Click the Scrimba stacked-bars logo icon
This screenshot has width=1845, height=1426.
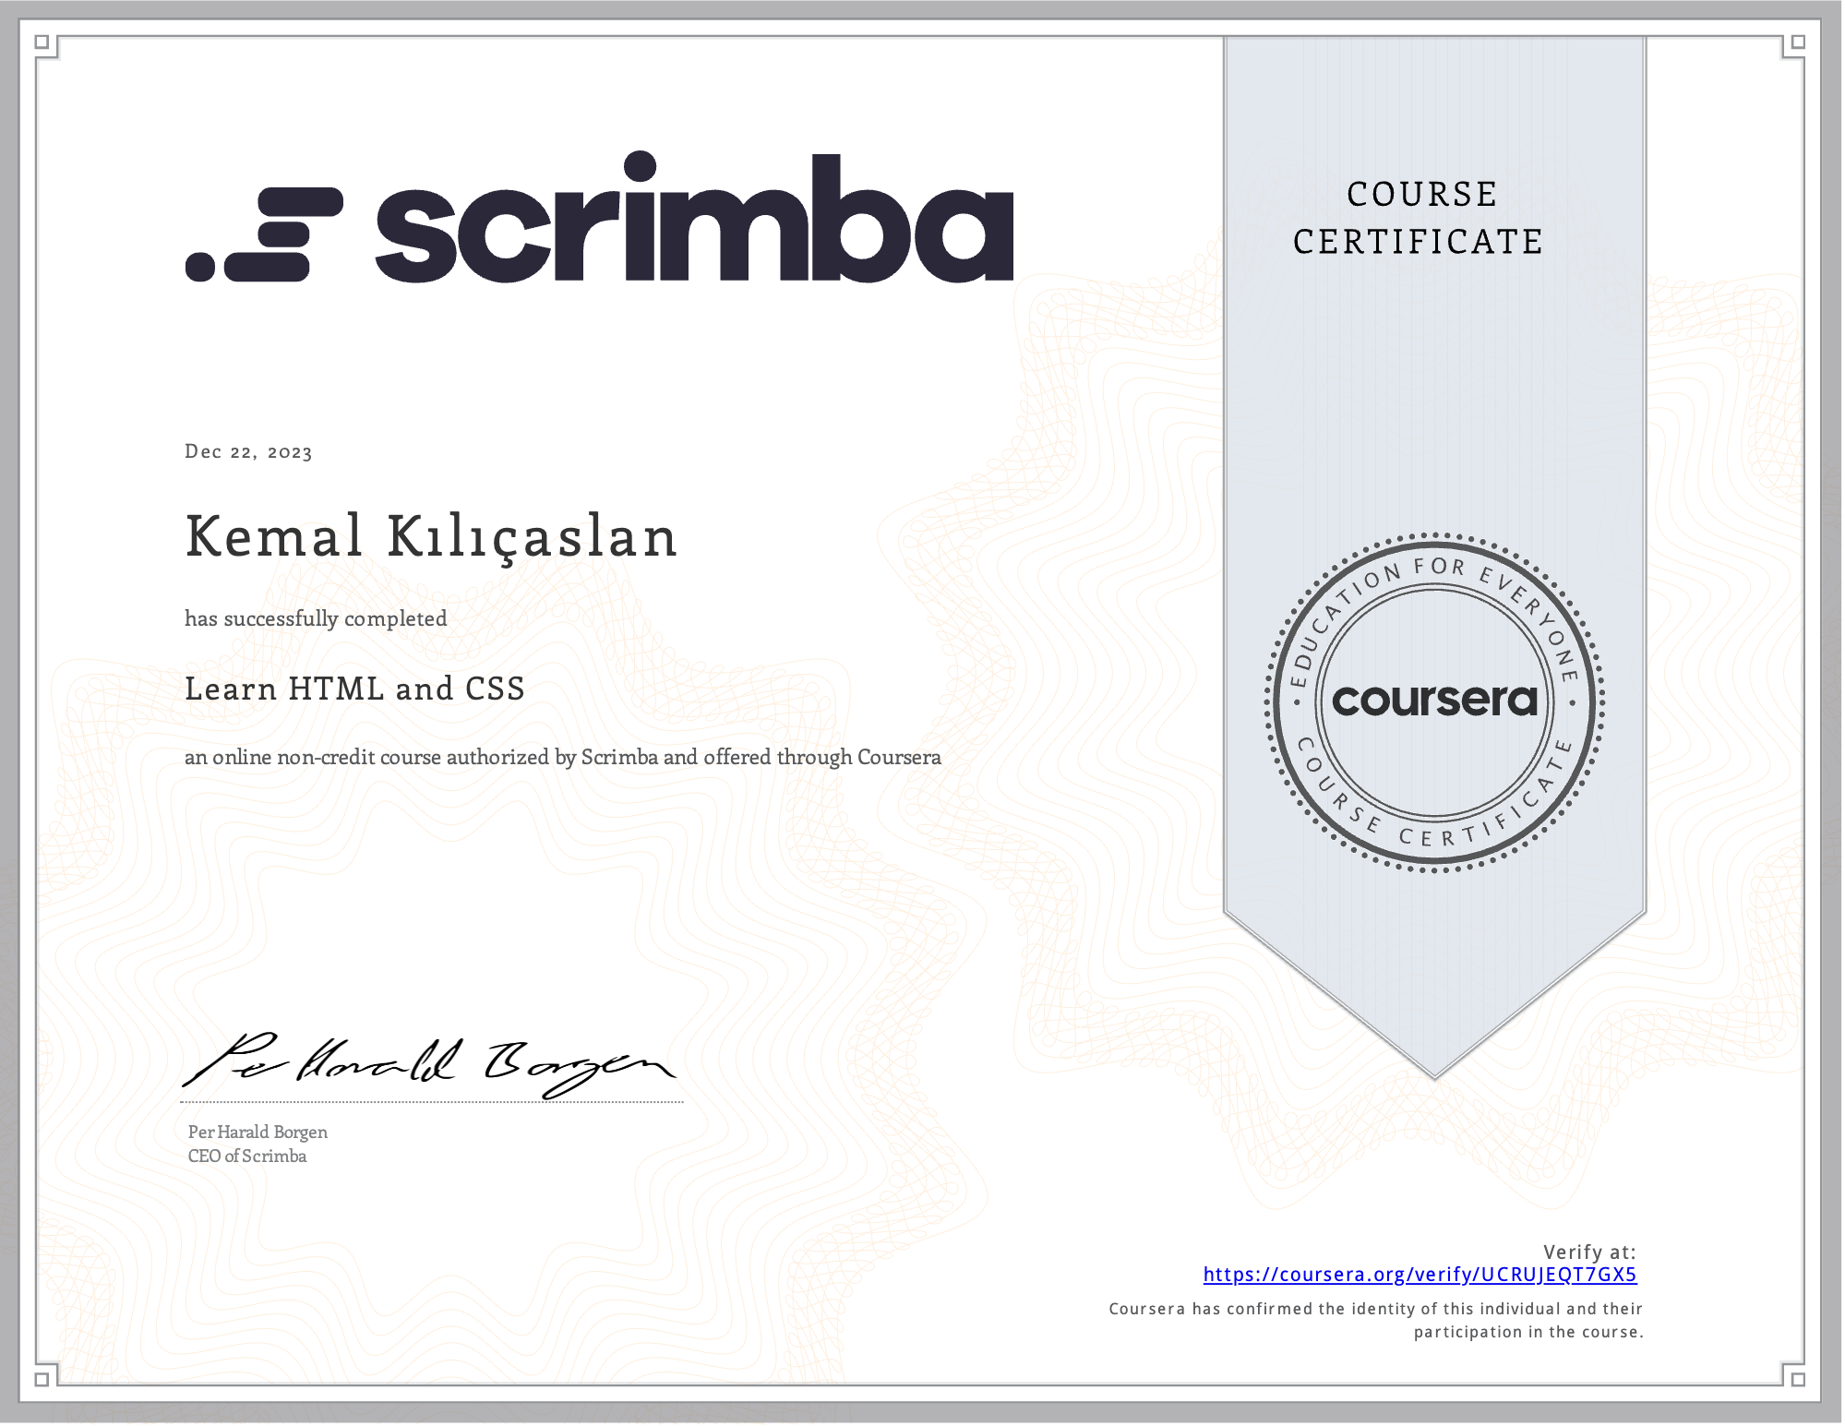[265, 234]
